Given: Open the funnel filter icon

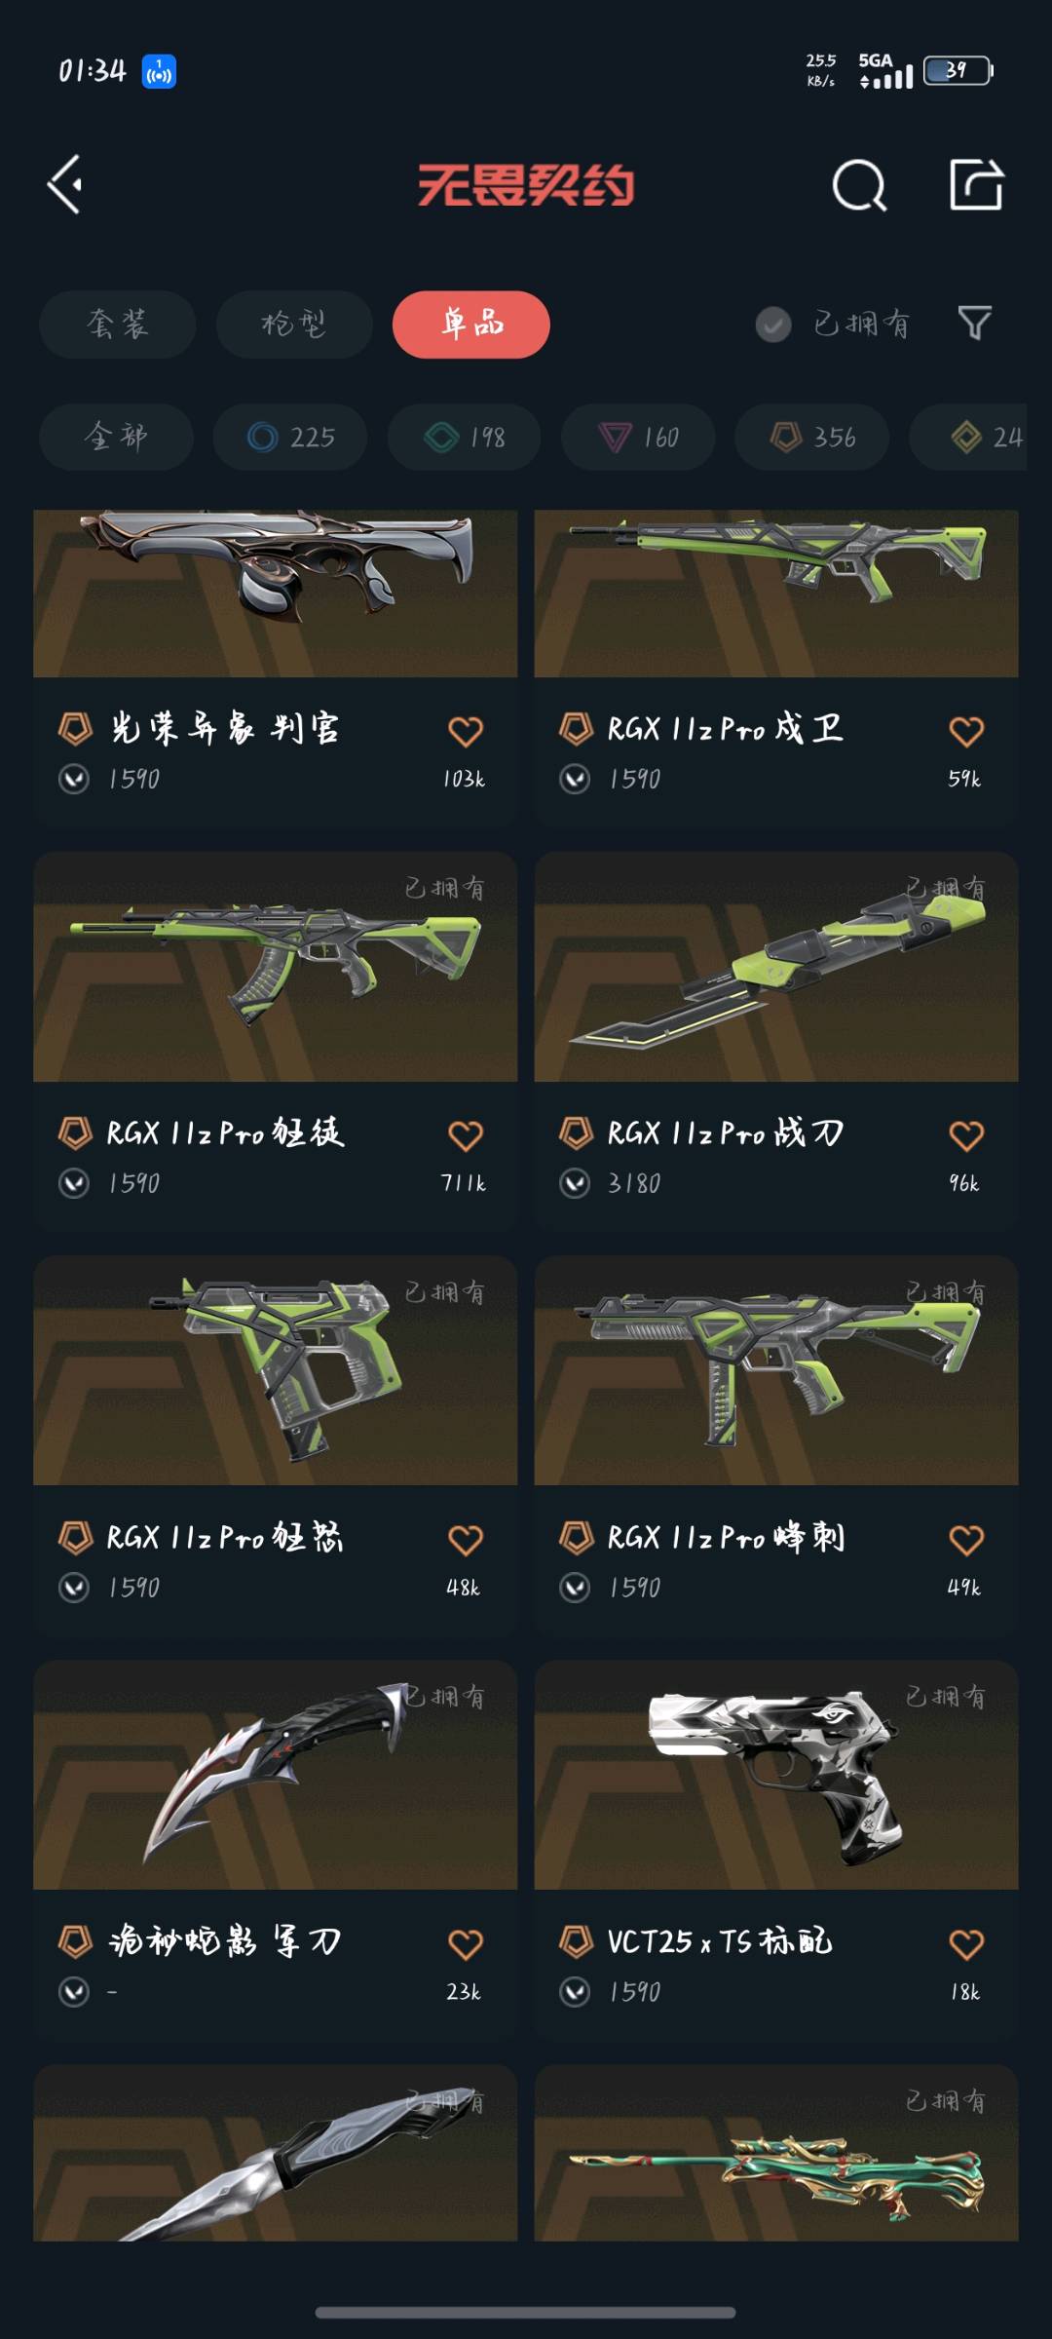Looking at the screenshot, I should click(x=974, y=324).
